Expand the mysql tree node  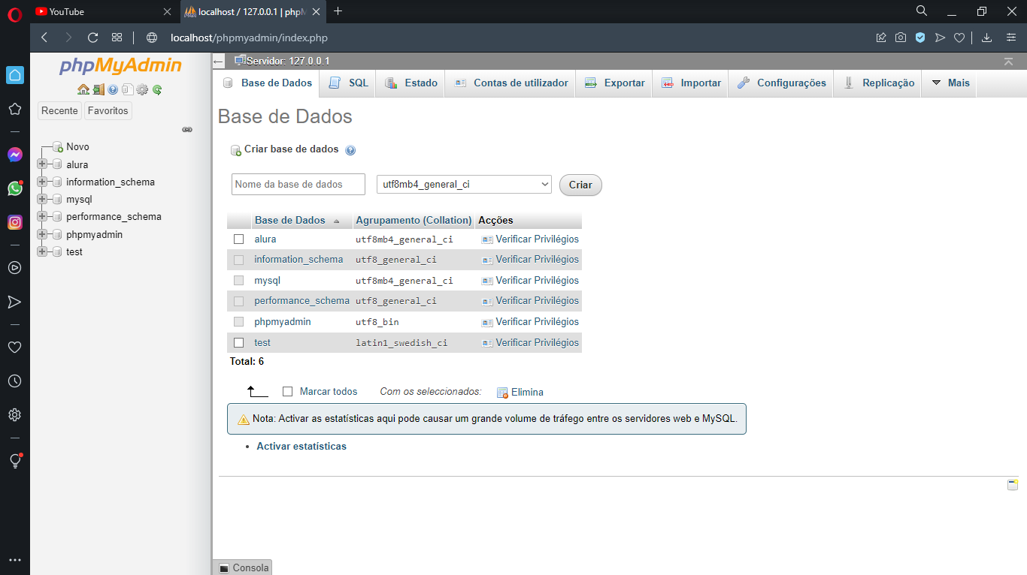tap(42, 200)
